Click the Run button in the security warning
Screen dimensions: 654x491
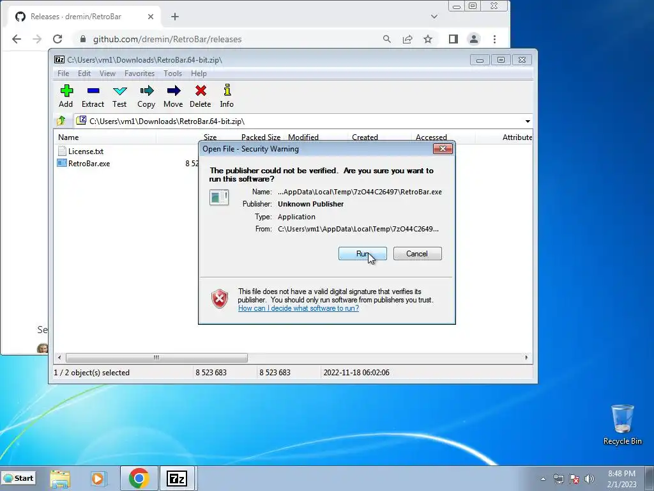point(363,253)
